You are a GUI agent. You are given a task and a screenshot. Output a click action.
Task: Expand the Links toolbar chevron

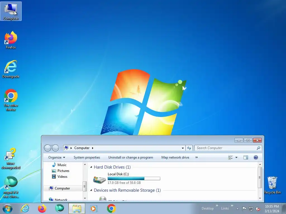coord(232,206)
